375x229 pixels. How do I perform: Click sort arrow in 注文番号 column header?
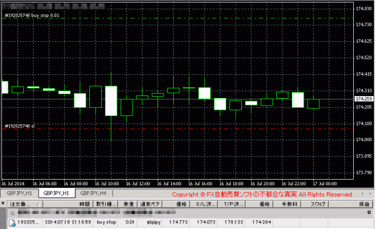(38, 204)
